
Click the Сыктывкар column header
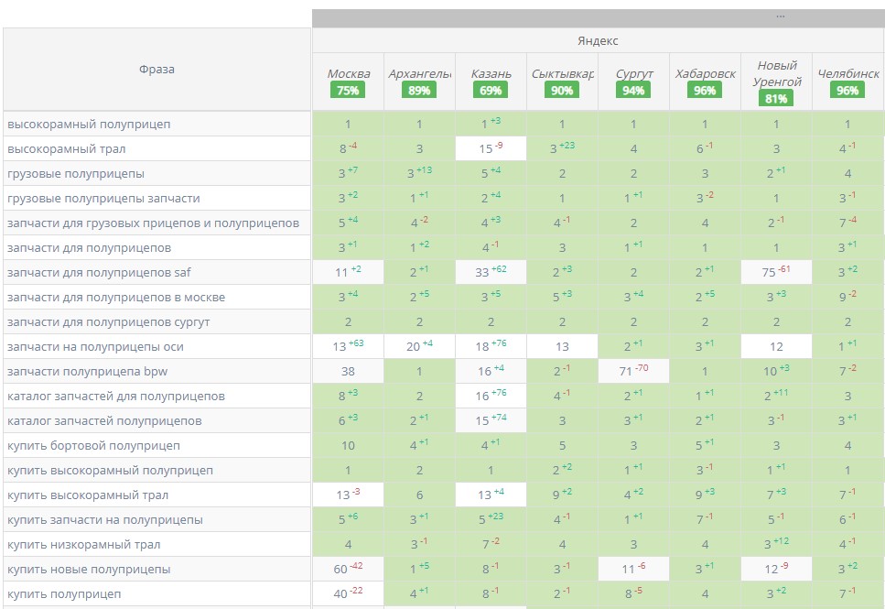tap(562, 74)
